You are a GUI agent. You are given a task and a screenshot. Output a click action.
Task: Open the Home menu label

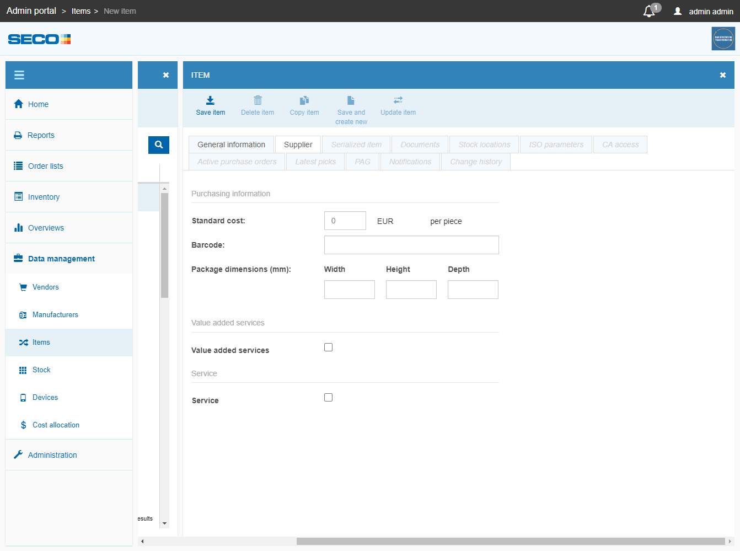[x=38, y=104]
